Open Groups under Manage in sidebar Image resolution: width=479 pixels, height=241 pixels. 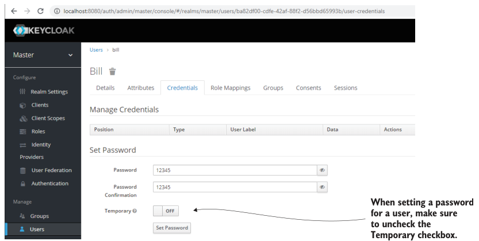[40, 216]
